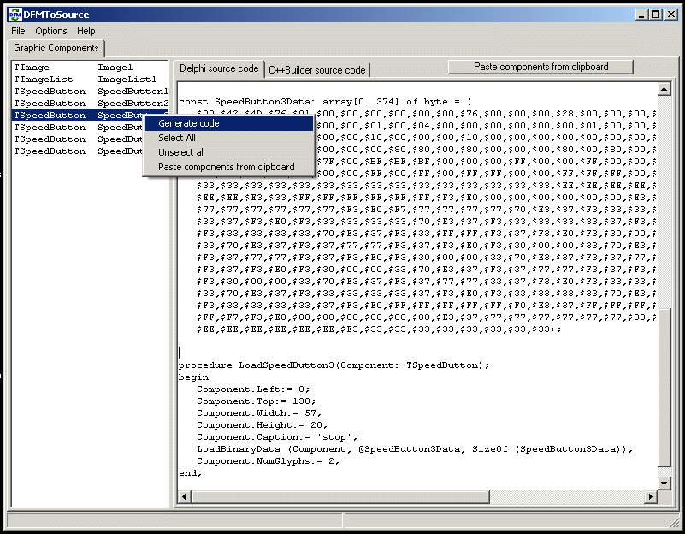Click the Component.NumGlyphs:= 2 line

point(268,461)
